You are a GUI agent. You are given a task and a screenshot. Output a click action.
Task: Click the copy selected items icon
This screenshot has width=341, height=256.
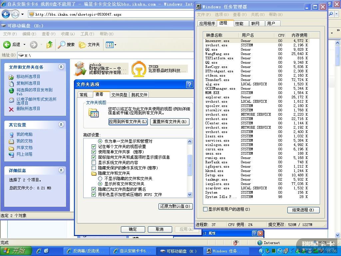11,84
